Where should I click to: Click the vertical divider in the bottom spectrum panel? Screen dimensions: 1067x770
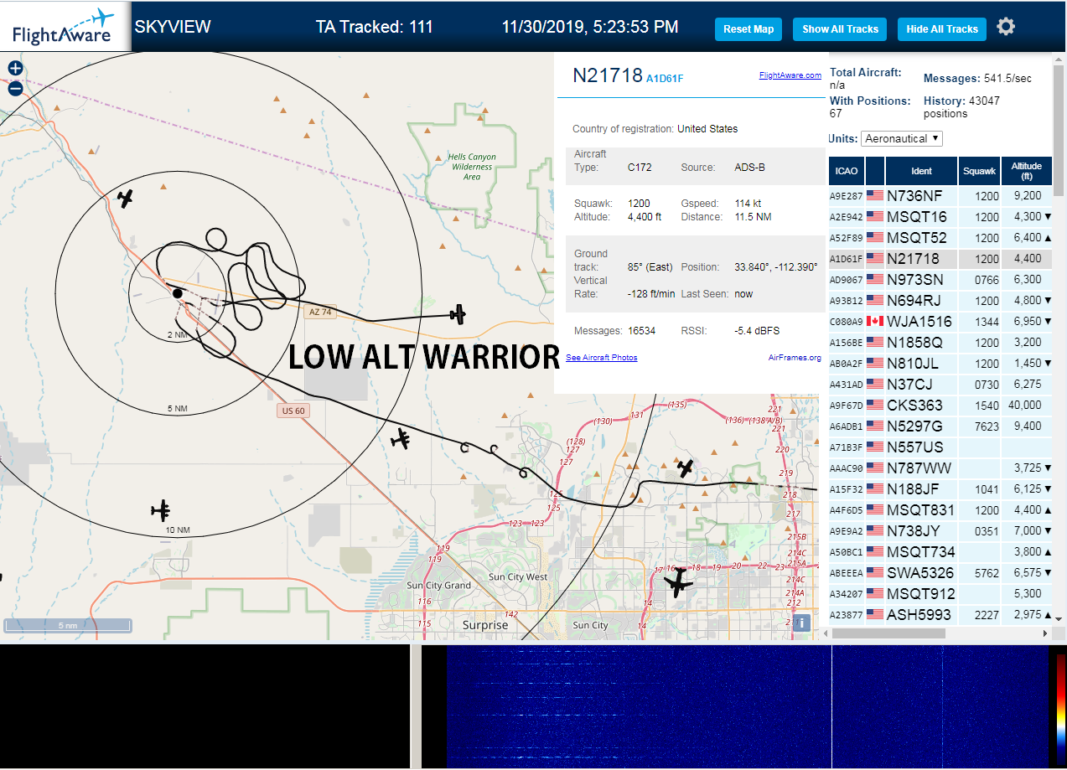click(x=416, y=706)
